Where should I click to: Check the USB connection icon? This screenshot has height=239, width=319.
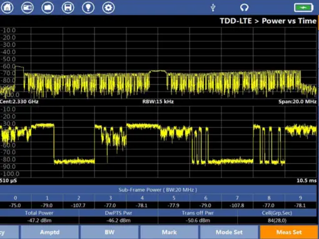coord(213,8)
